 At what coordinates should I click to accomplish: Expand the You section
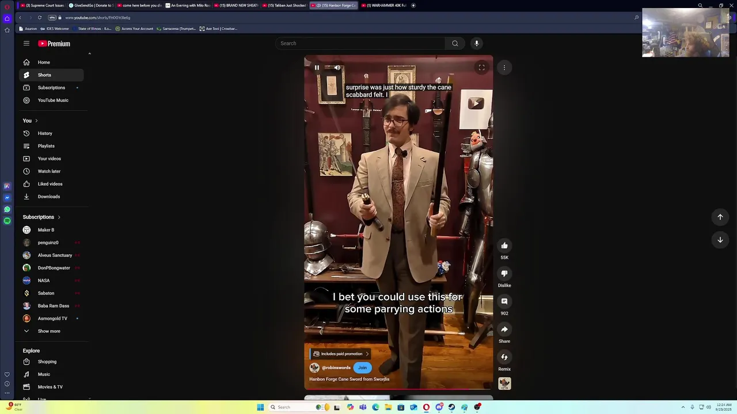30,121
